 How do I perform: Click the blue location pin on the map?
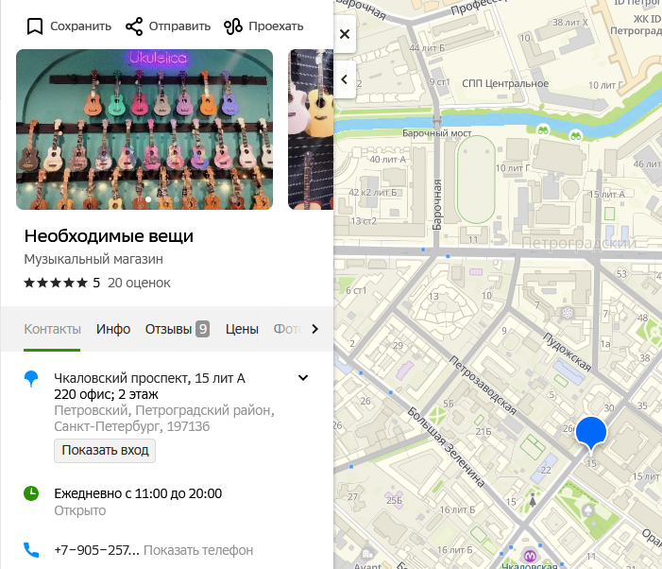pyautogui.click(x=591, y=433)
